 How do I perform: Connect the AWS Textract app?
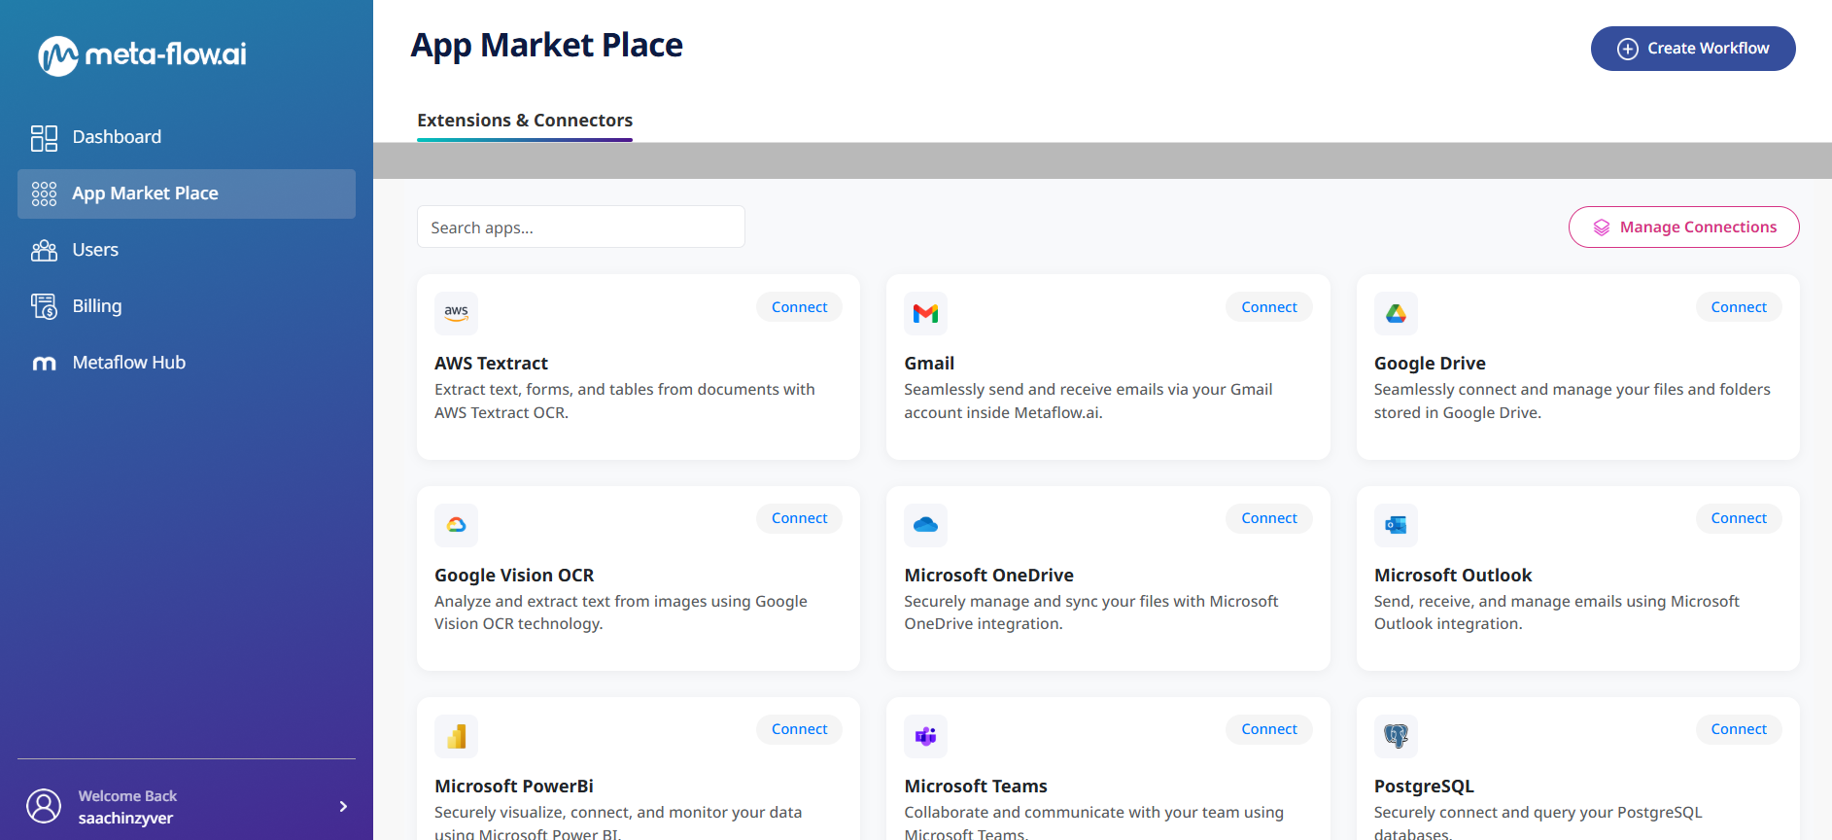pyautogui.click(x=799, y=307)
